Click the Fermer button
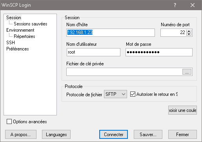Image resolution: width=202 pixels, height=142 pixels. point(182,135)
